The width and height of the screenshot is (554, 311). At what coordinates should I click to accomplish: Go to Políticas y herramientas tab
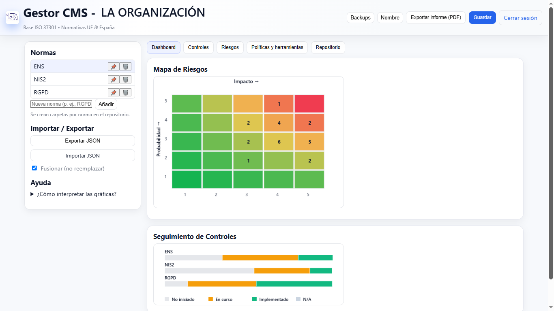click(277, 47)
